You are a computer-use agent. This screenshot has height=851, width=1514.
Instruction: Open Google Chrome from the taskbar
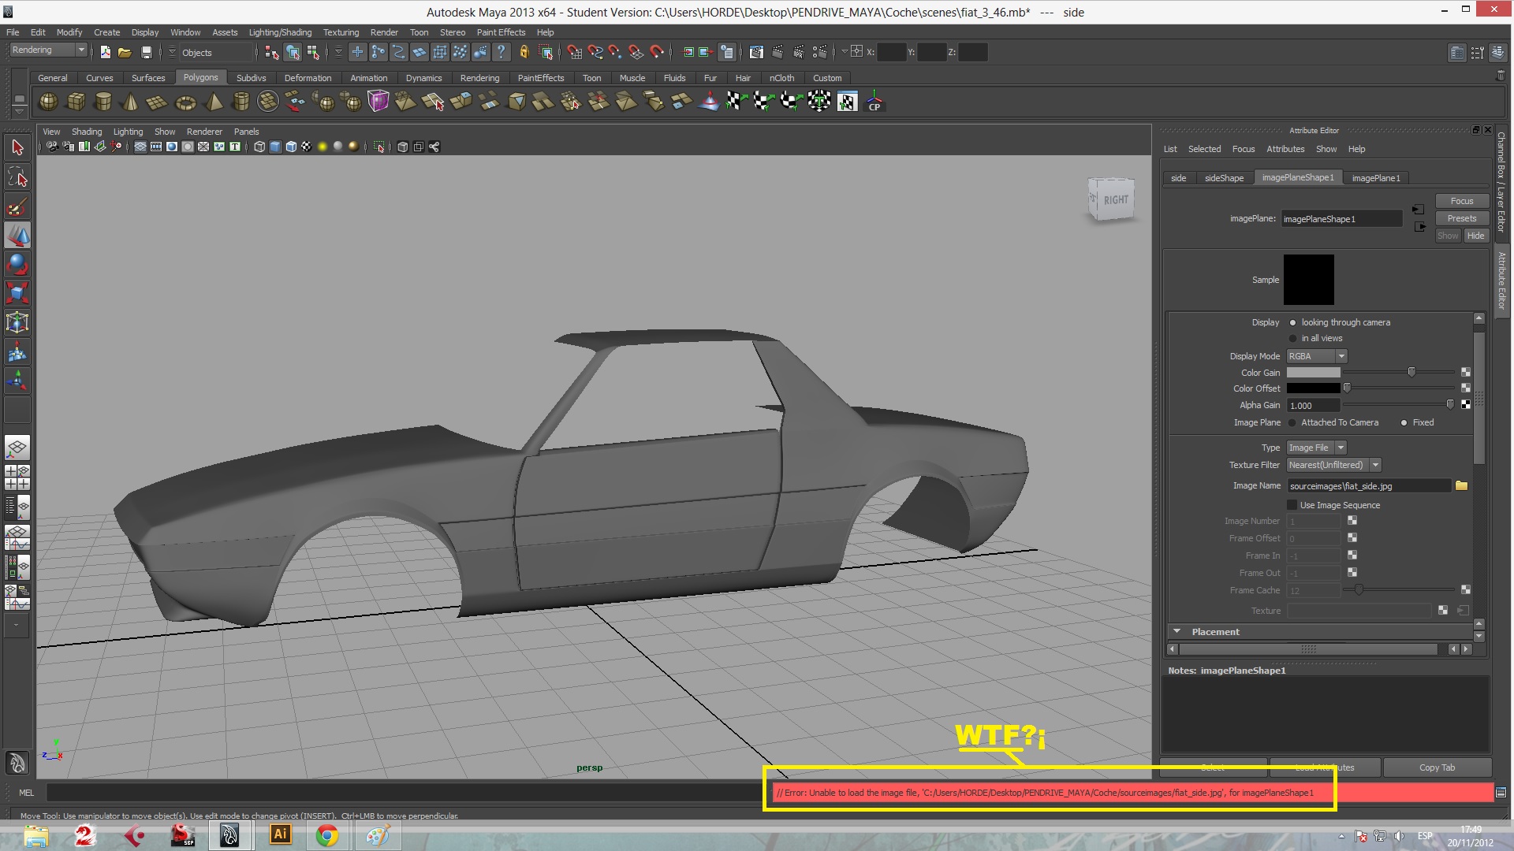326,835
